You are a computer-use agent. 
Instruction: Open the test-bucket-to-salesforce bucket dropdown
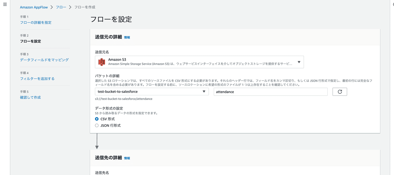[x=152, y=92]
